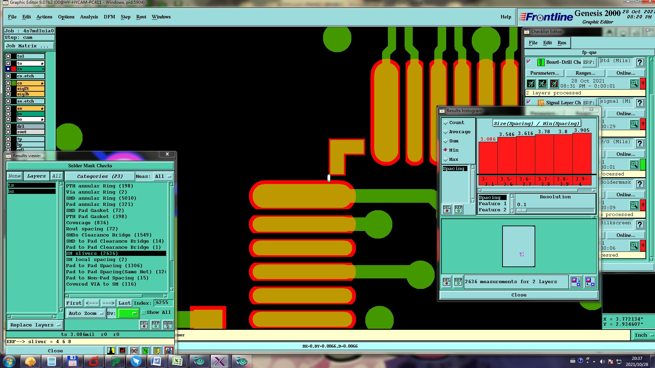
Task: Click green '12' numbered icon in Results viewer
Action: pos(145,351)
